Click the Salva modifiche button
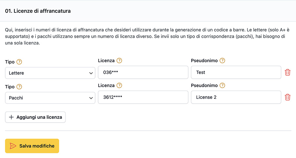The width and height of the screenshot is (296, 158). pyautogui.click(x=32, y=146)
